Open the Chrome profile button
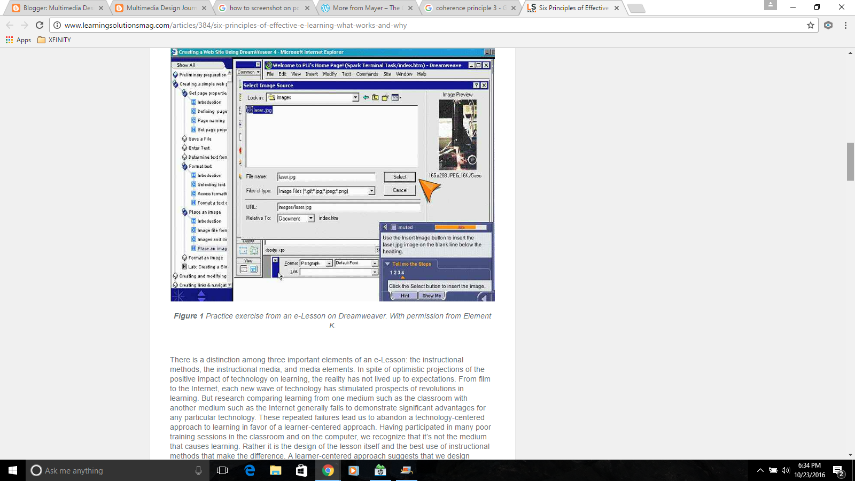This screenshot has width=855, height=481. 770,5
